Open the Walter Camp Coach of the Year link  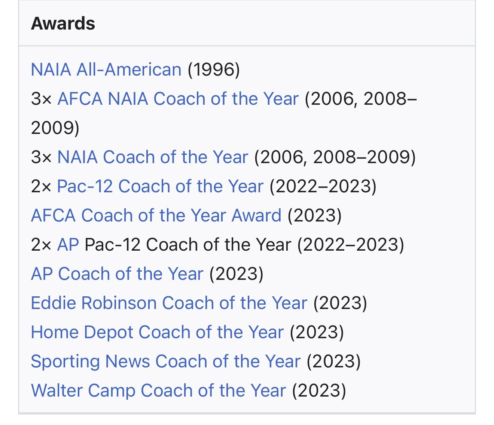(158, 391)
